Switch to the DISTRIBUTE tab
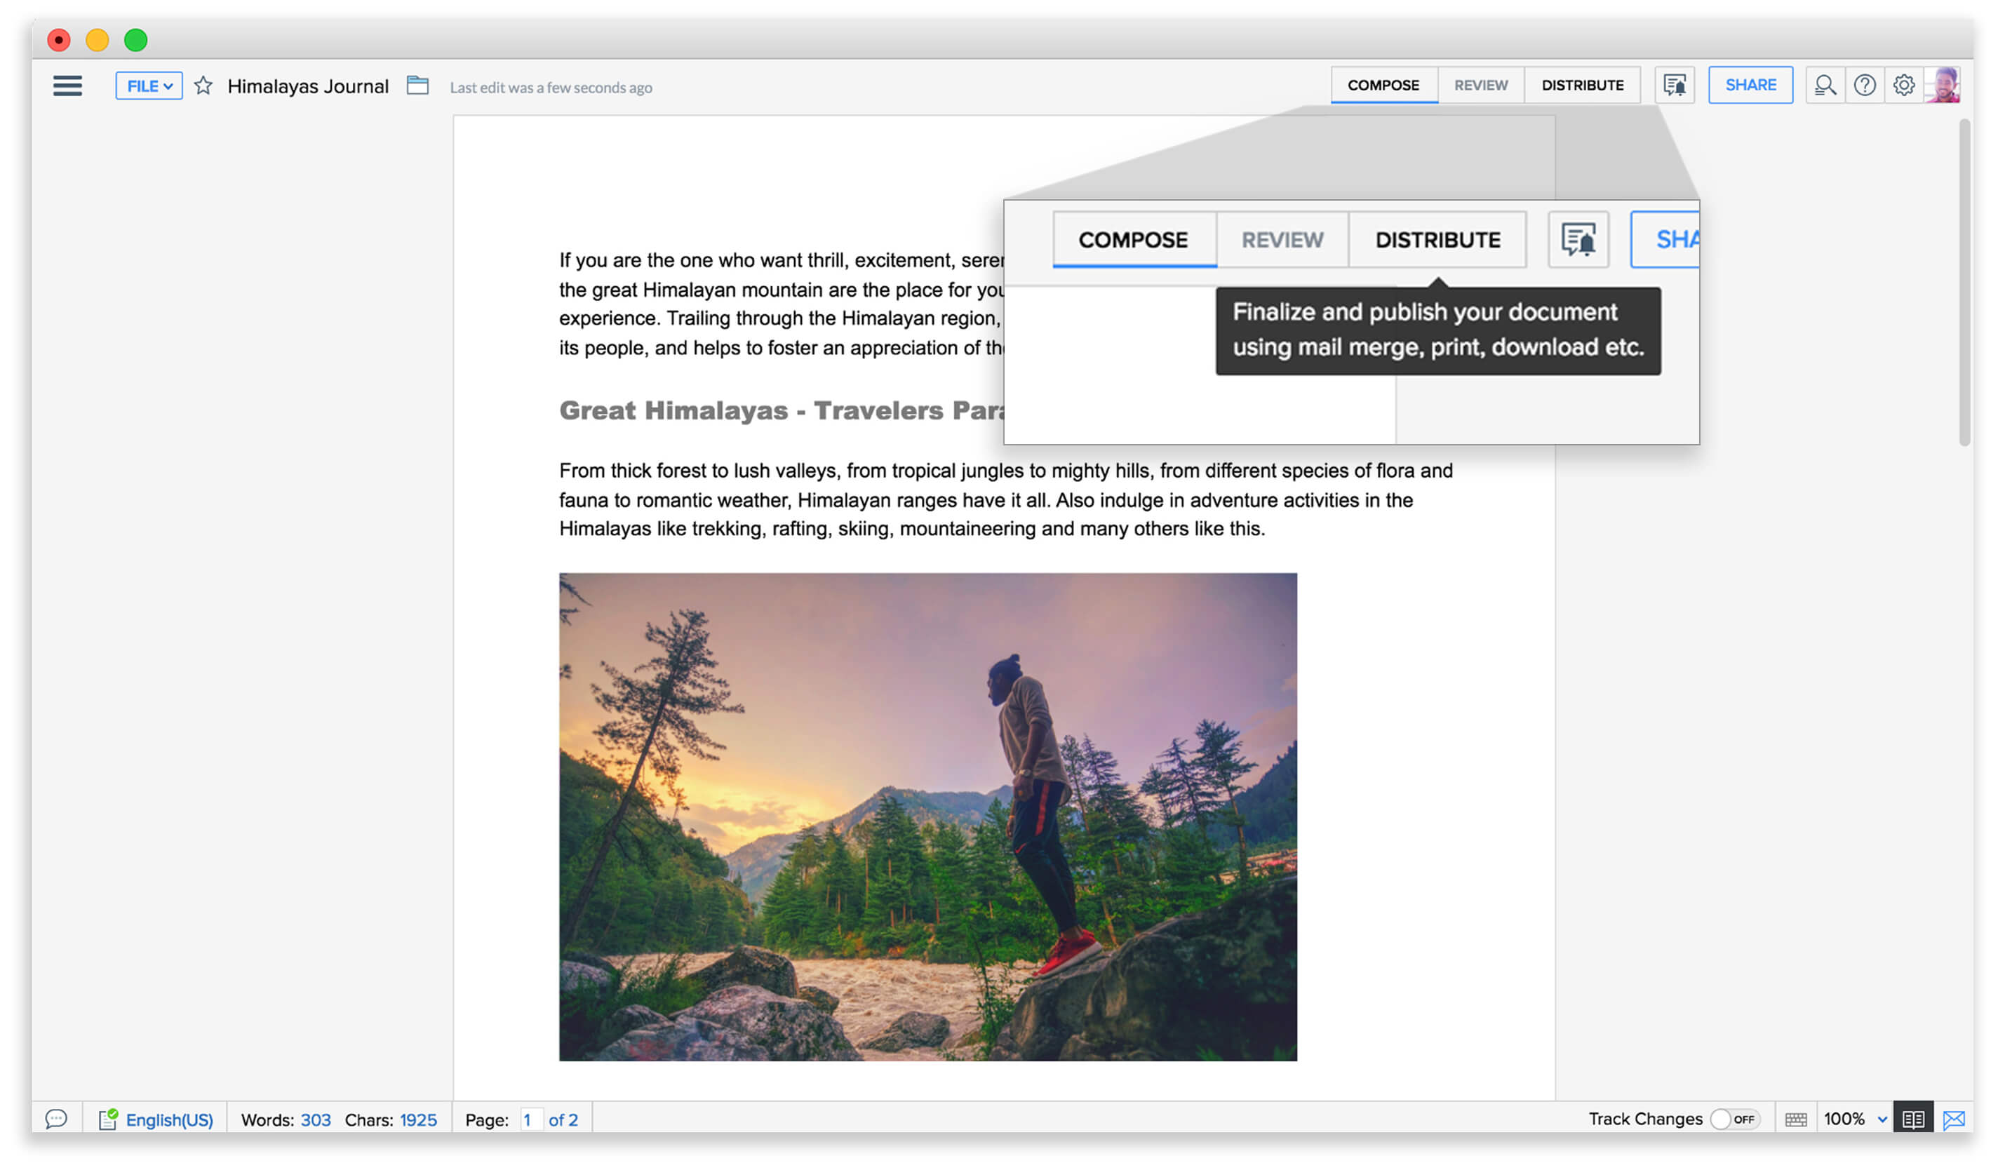Image resolution: width=2005 pixels, height=1170 pixels. pyautogui.click(x=1582, y=85)
